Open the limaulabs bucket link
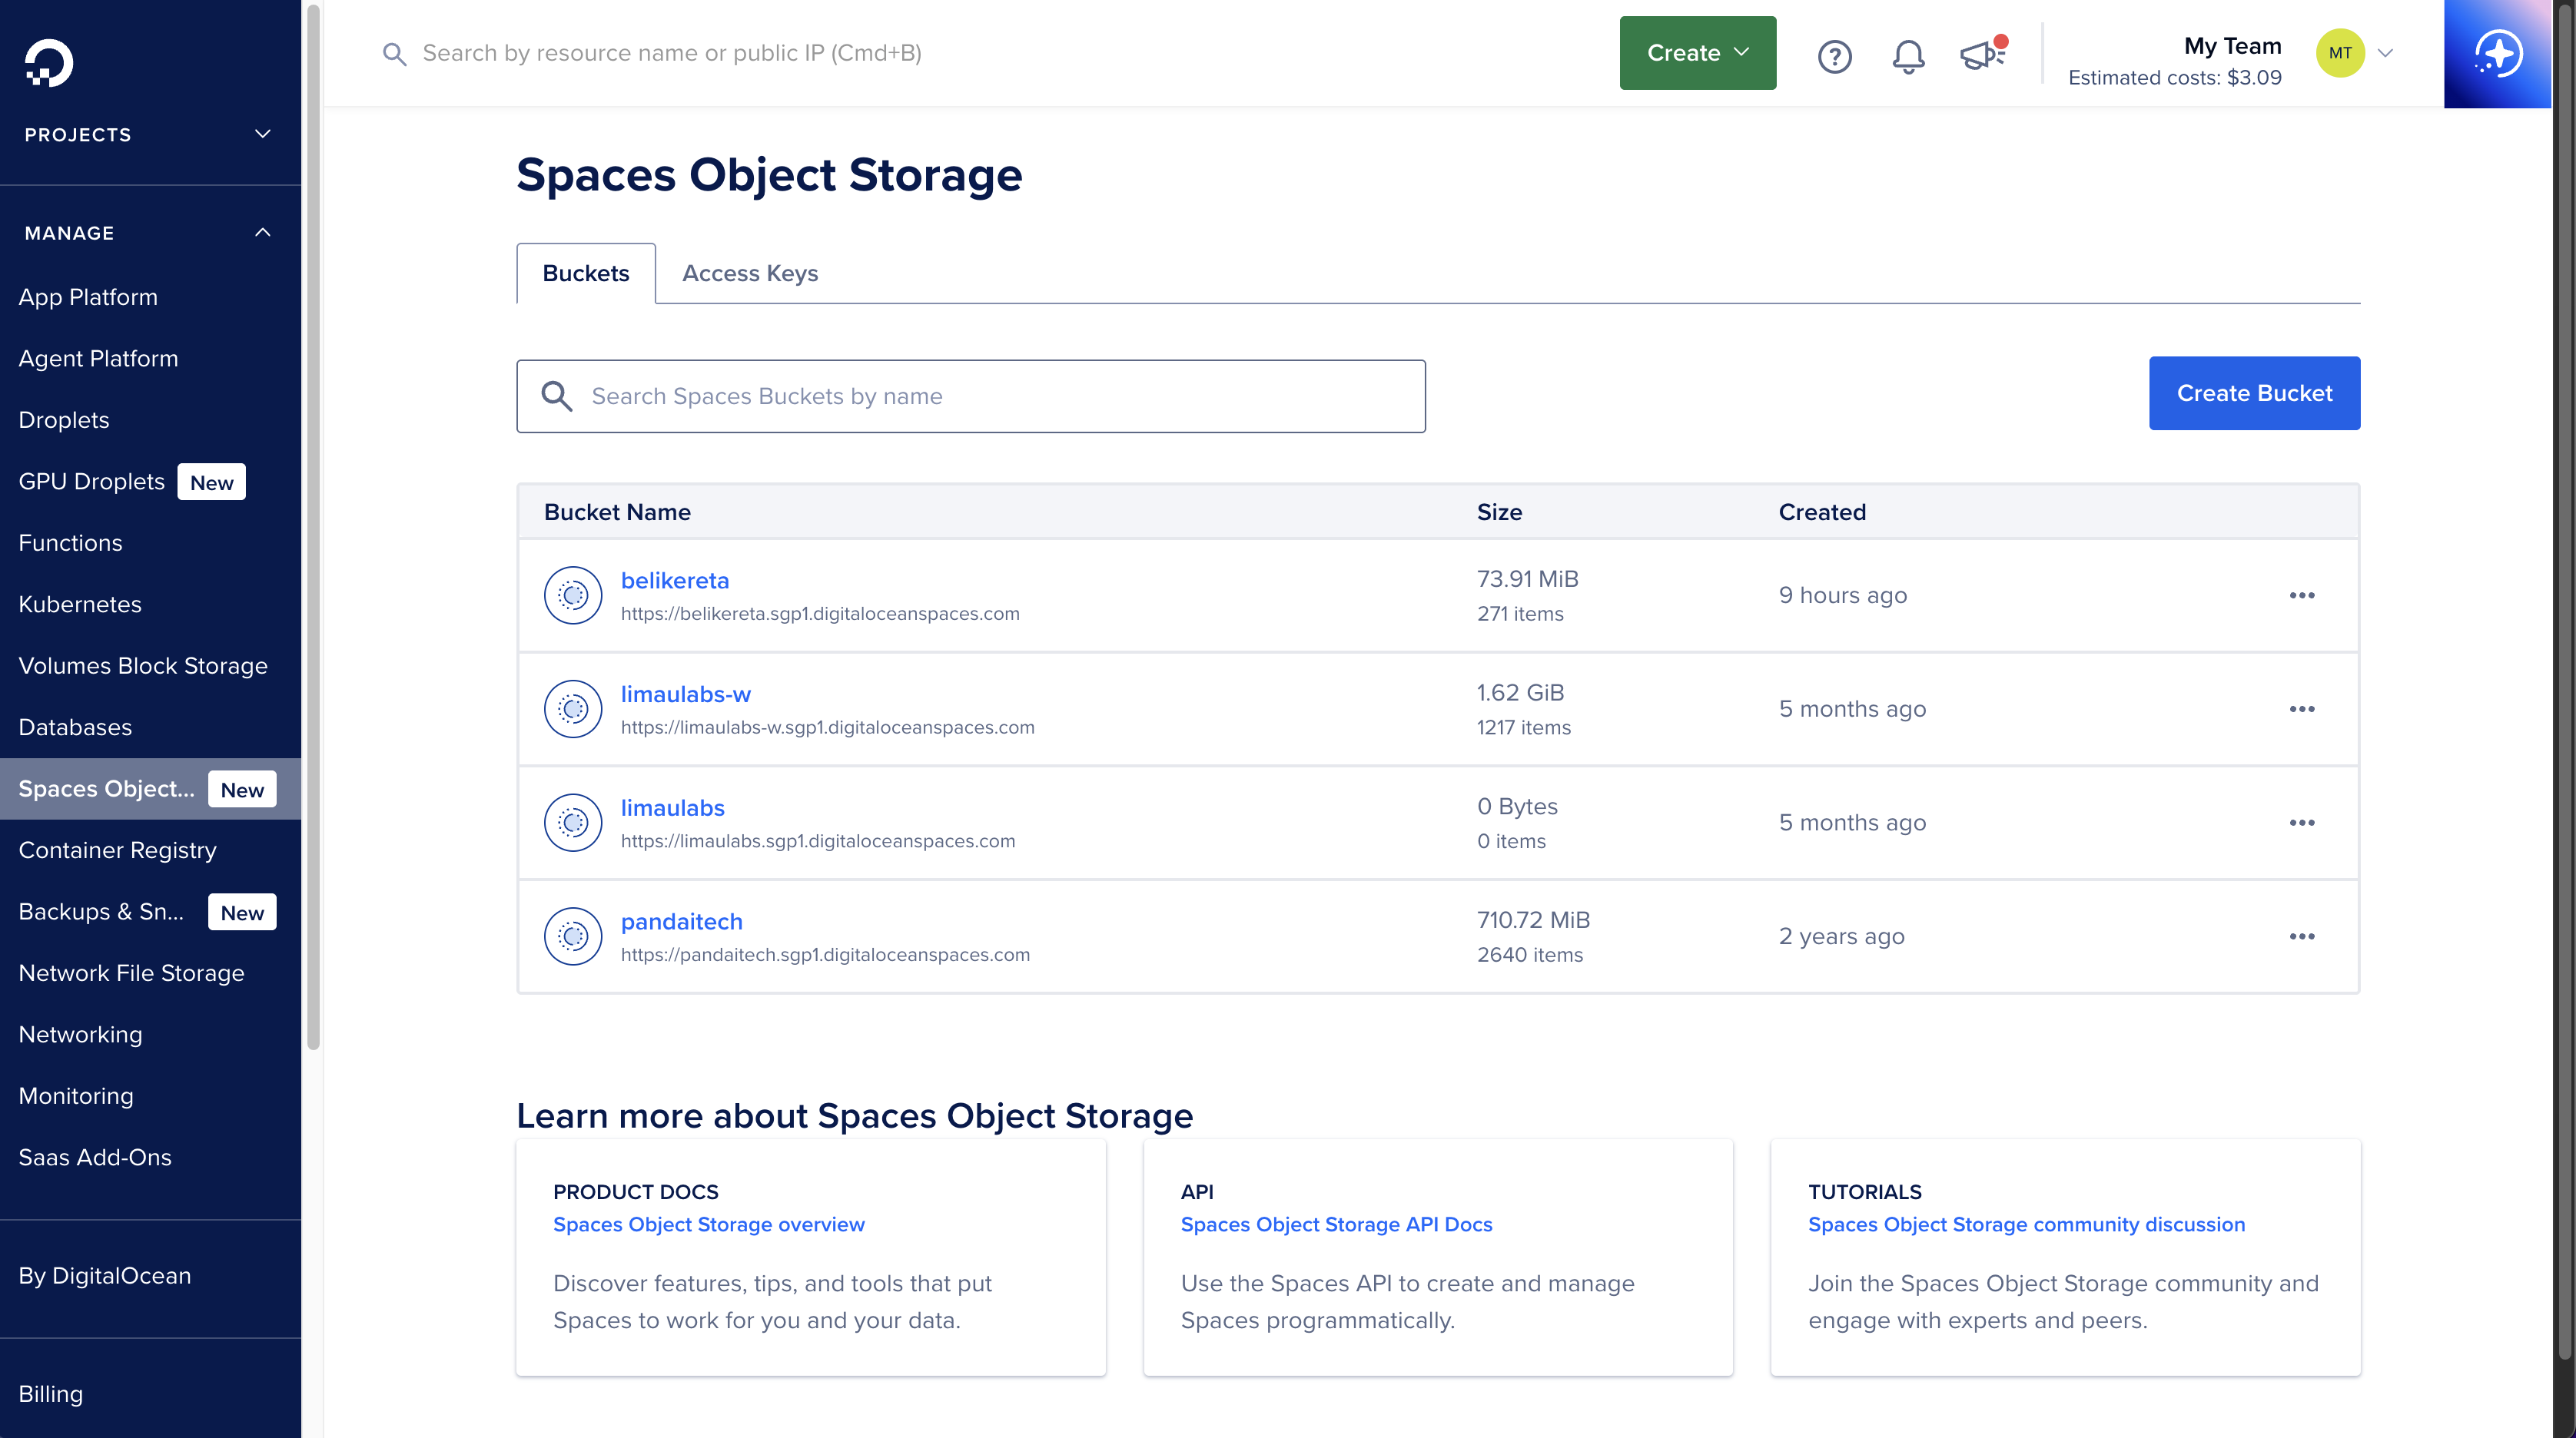The height and width of the screenshot is (1438, 2576). 672,807
